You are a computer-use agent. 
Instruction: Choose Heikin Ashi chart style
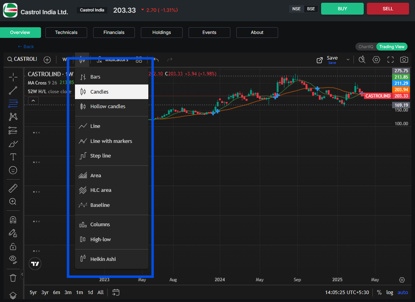[111, 259]
